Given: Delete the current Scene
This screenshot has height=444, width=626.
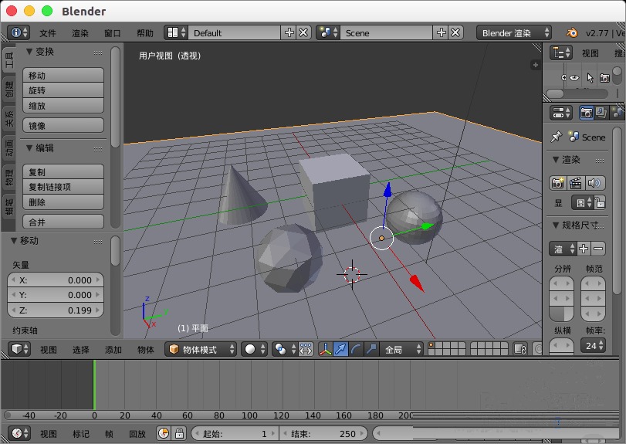Looking at the screenshot, I should pyautogui.click(x=455, y=32).
